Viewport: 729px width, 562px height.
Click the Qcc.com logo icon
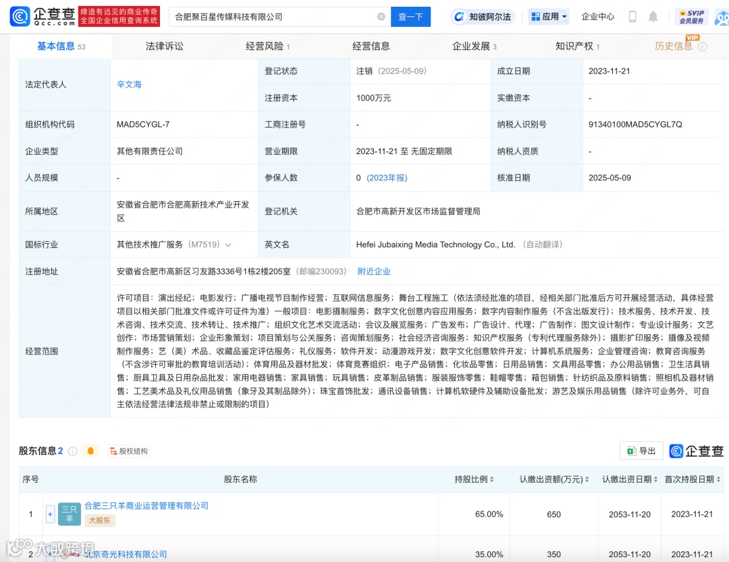tap(20, 16)
